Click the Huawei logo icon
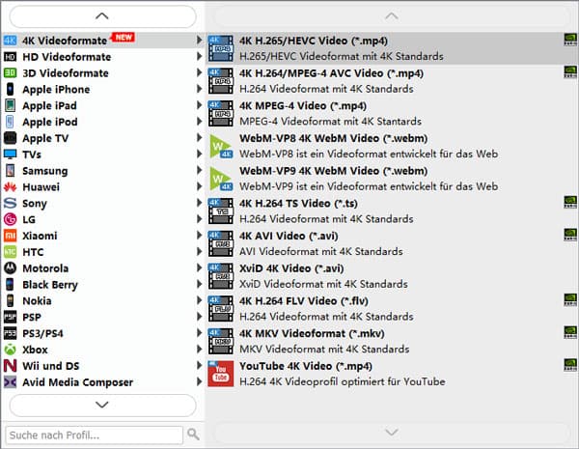 point(11,187)
